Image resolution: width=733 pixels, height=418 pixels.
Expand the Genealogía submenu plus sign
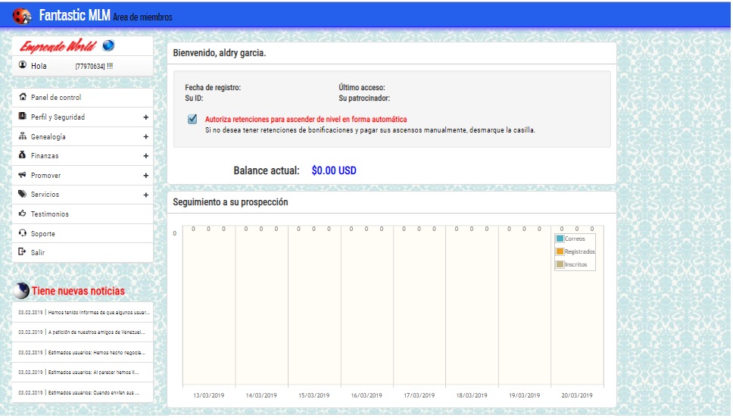coord(145,137)
